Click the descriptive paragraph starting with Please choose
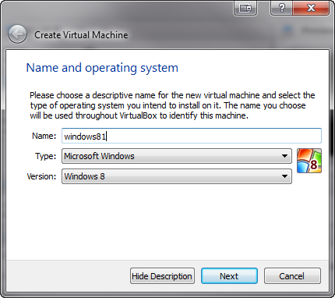The width and height of the screenshot is (335, 298). (x=172, y=105)
